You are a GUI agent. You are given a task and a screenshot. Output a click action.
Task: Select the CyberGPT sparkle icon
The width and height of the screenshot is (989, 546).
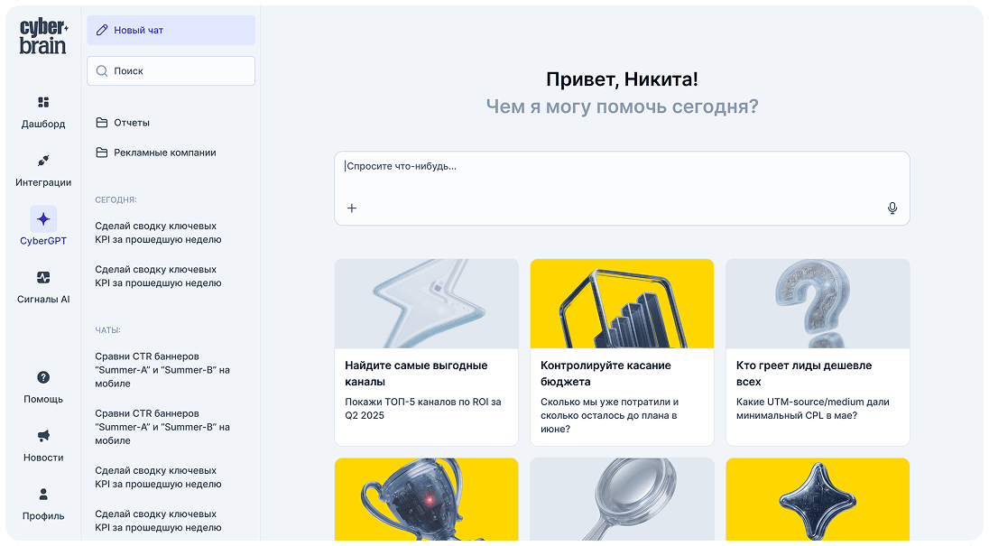point(43,218)
